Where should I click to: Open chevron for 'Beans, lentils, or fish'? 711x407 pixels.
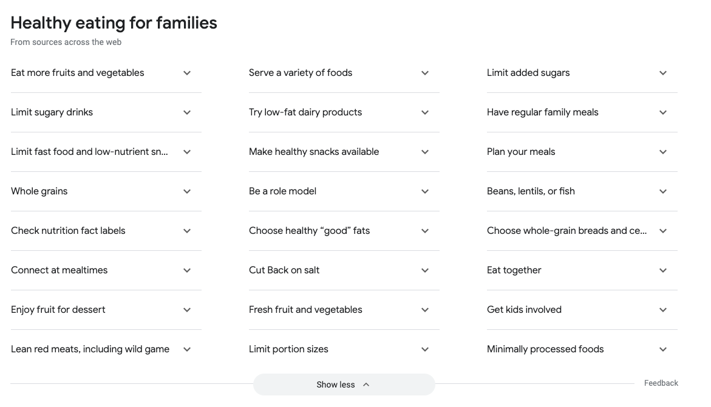pos(663,191)
